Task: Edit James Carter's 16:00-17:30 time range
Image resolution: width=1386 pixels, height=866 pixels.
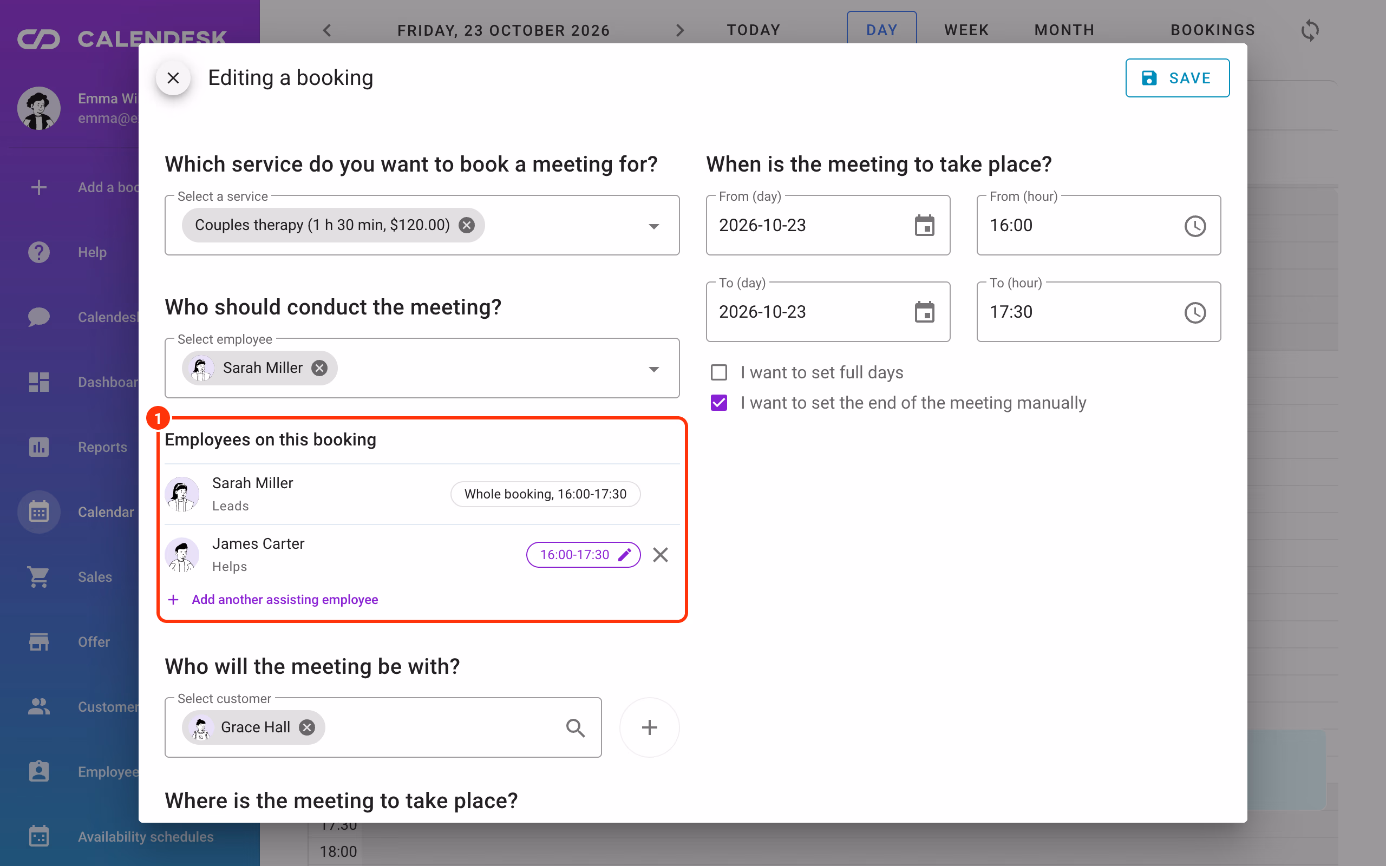Action: pos(583,554)
